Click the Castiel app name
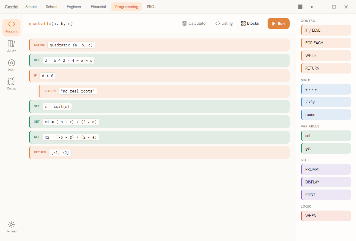The image size is (356, 241). click(11, 7)
